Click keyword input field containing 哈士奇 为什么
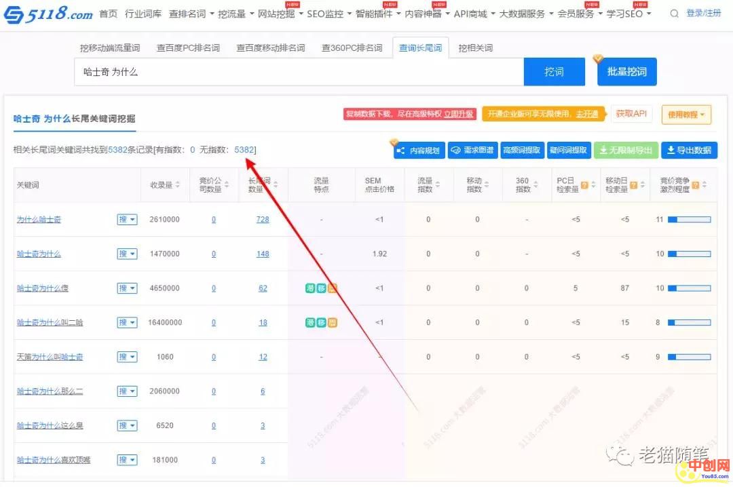Screen dimensions: 733x487 [x=299, y=72]
